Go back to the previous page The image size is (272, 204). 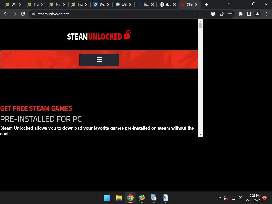[6, 14]
